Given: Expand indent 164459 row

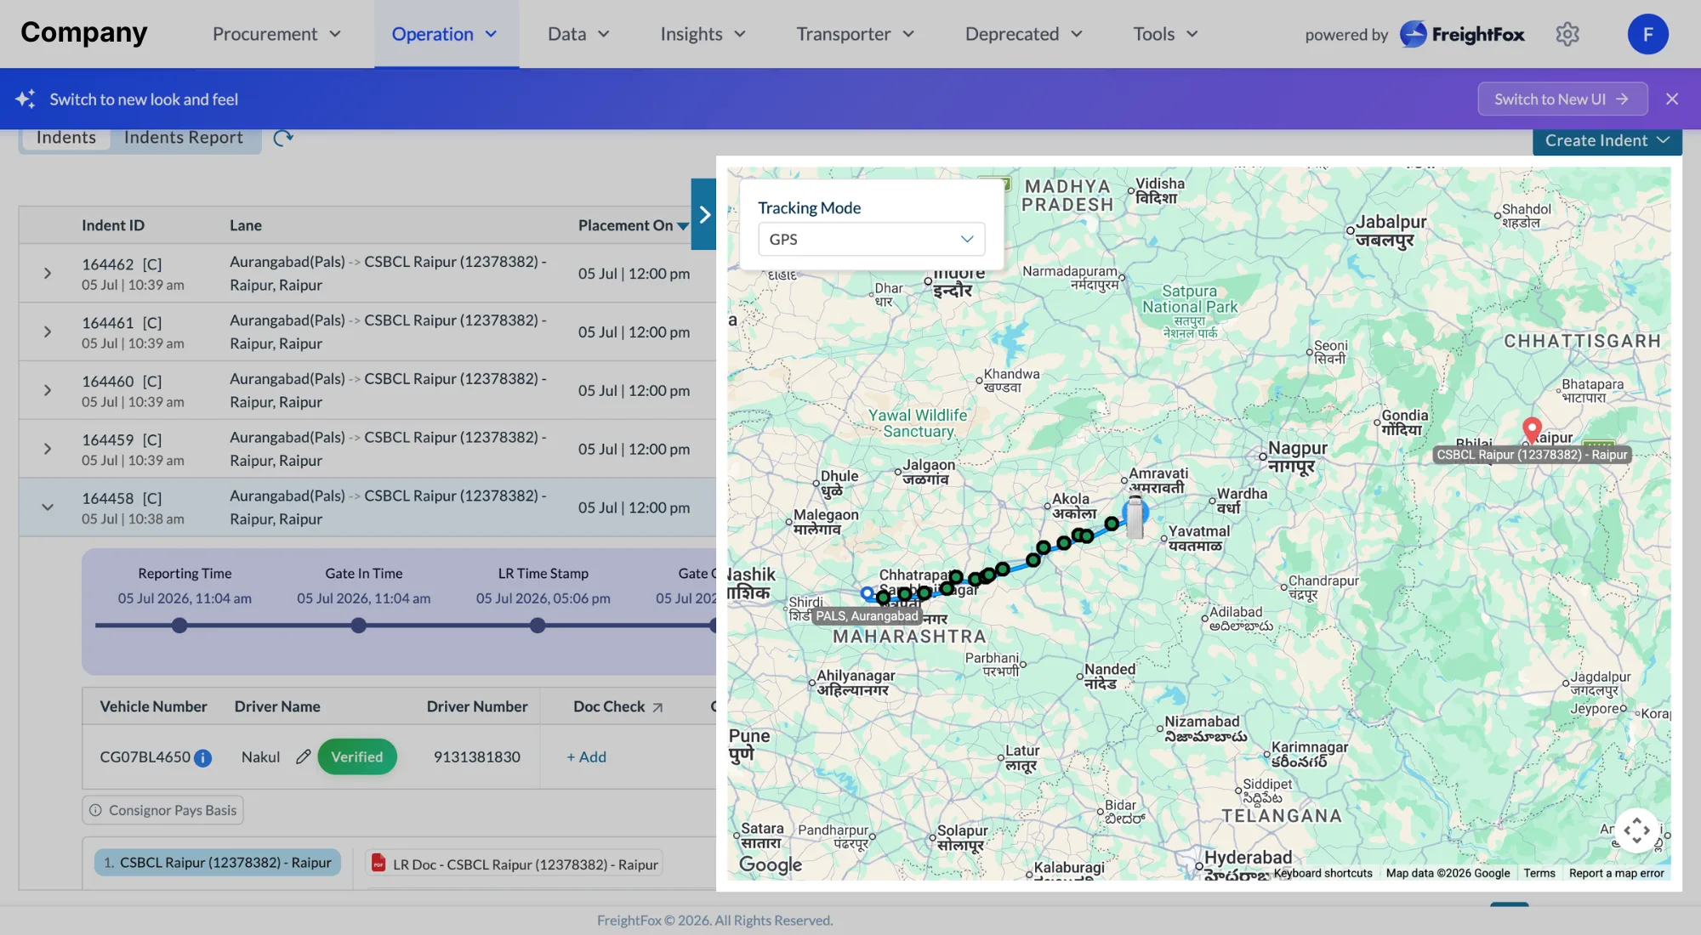Looking at the screenshot, I should [48, 449].
